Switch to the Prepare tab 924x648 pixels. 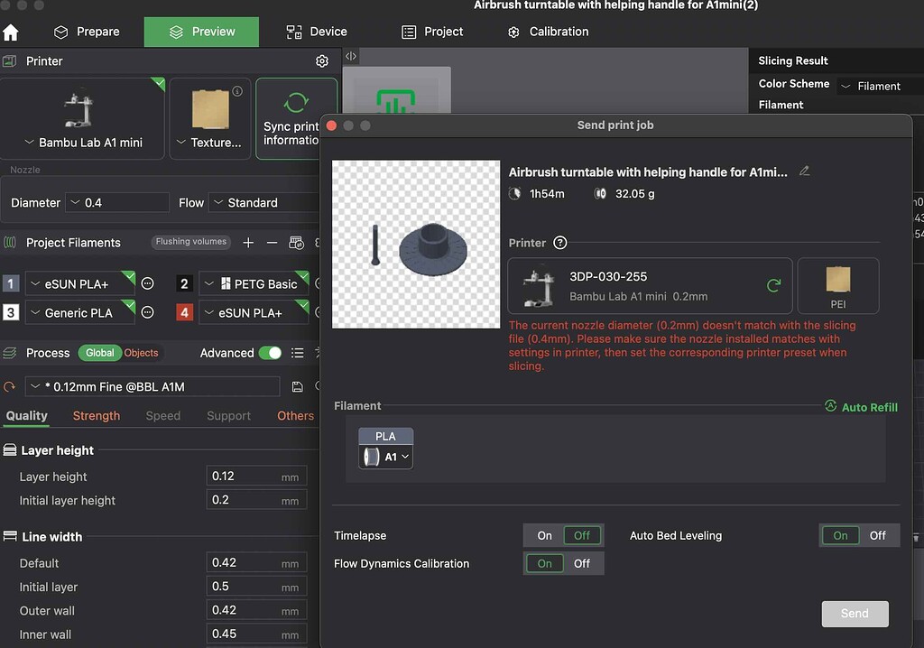tap(86, 32)
